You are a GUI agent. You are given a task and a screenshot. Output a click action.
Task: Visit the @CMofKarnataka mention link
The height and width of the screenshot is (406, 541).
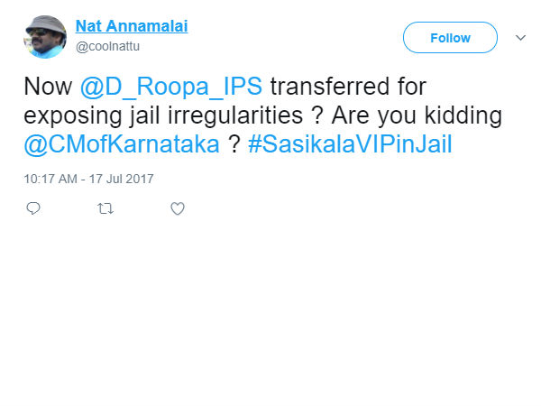pyautogui.click(x=122, y=143)
